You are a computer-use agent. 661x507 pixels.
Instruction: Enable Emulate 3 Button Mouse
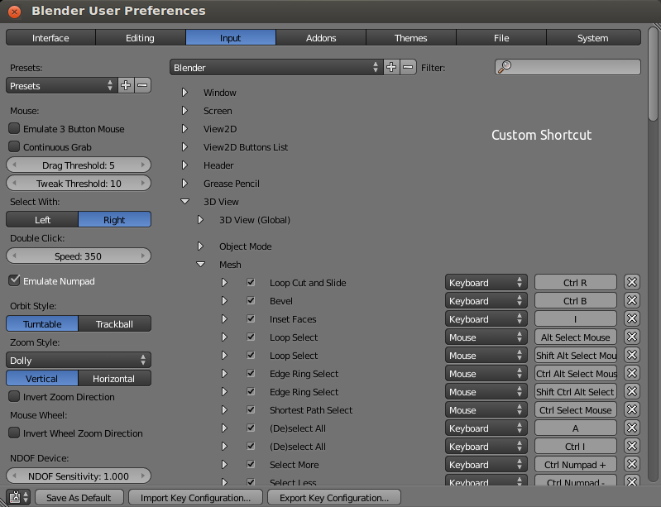pyautogui.click(x=14, y=128)
